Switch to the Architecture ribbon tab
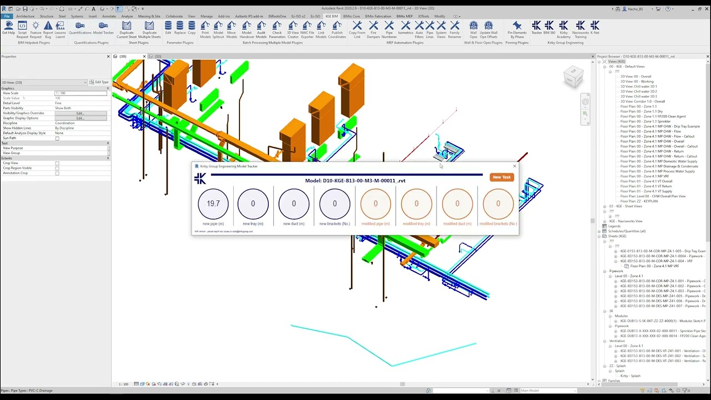 [25, 16]
